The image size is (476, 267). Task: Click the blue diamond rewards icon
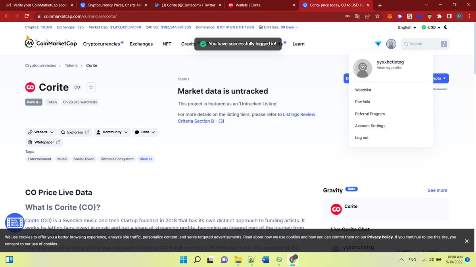(378, 44)
